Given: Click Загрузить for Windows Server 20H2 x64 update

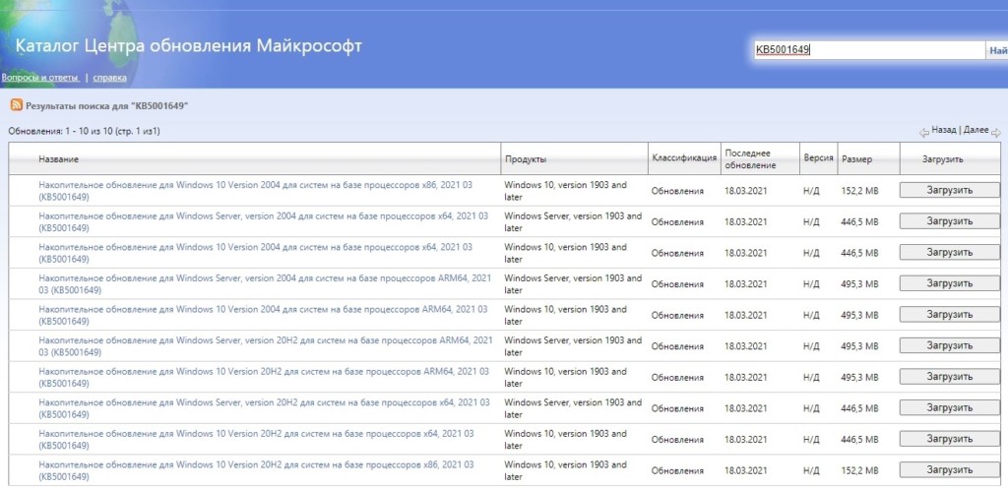Looking at the screenshot, I should pos(950,408).
